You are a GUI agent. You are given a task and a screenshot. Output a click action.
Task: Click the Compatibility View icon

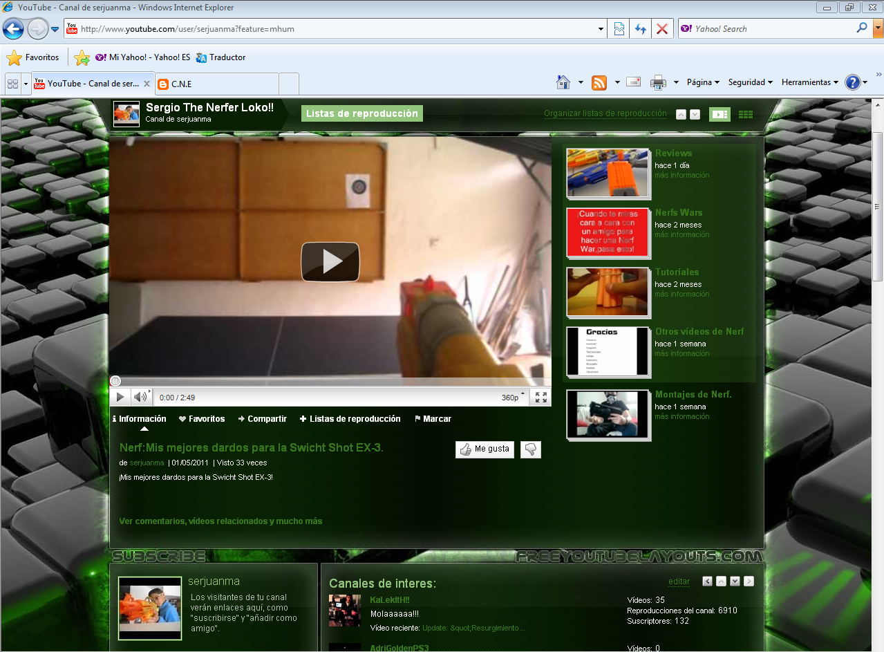click(x=619, y=29)
